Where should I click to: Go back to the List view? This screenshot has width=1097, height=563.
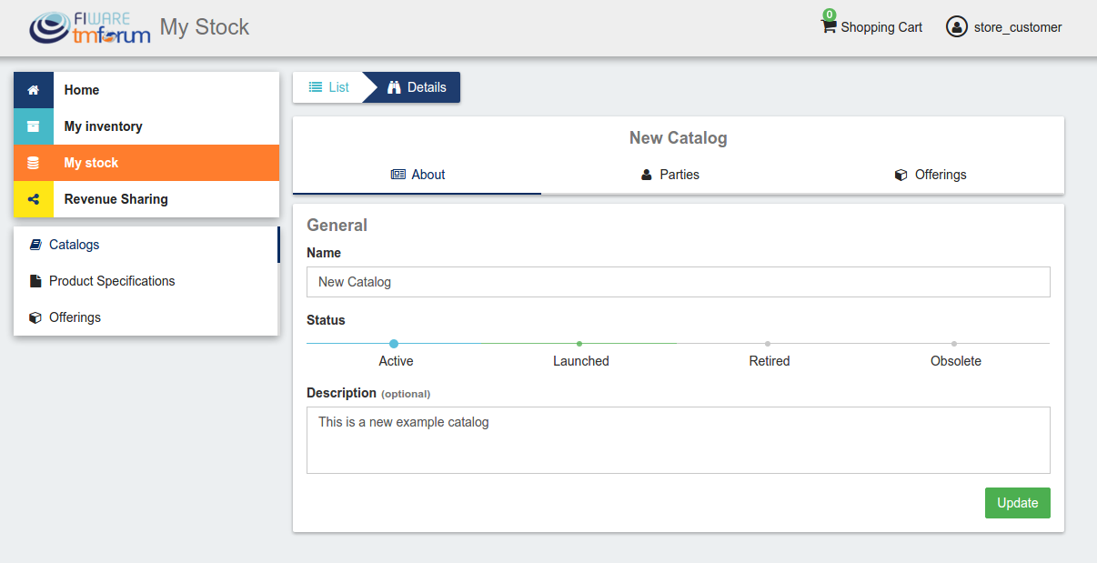(328, 87)
